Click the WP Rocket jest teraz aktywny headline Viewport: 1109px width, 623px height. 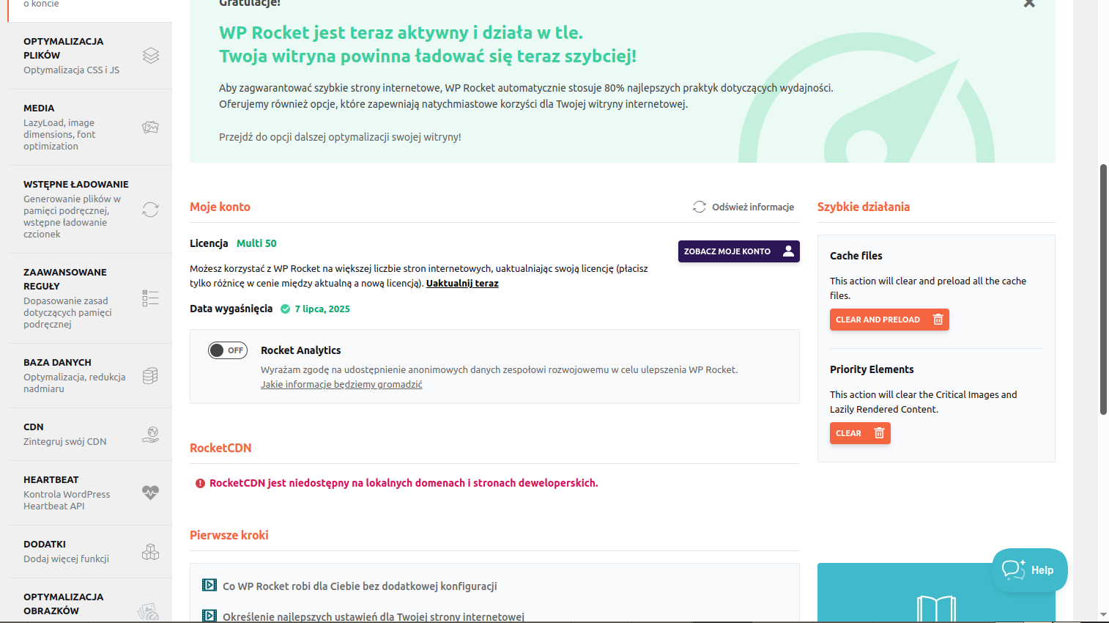click(401, 33)
